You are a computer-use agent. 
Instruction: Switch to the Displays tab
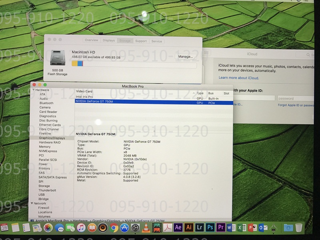(108, 41)
